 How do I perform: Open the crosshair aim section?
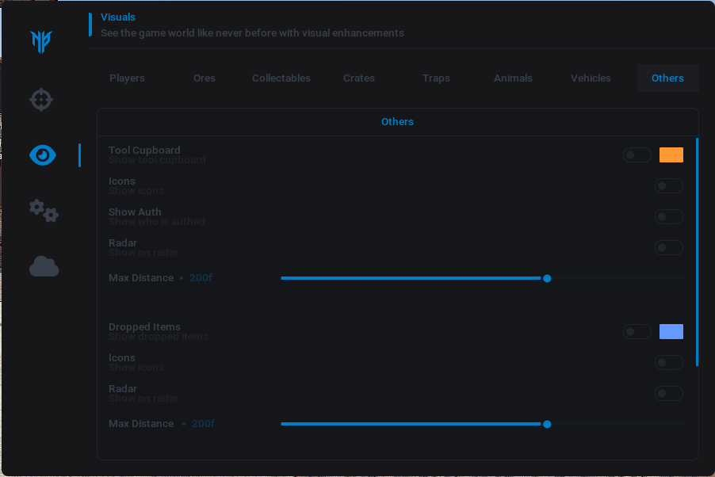click(41, 100)
